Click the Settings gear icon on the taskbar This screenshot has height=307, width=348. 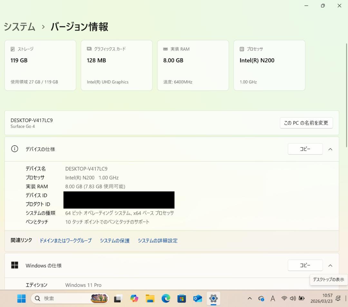pyautogui.click(x=213, y=299)
